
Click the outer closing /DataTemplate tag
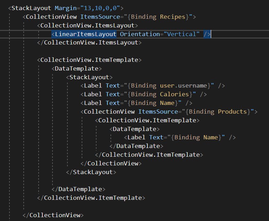click(x=78, y=189)
